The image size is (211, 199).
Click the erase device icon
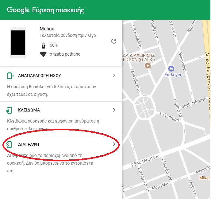pos(9,145)
